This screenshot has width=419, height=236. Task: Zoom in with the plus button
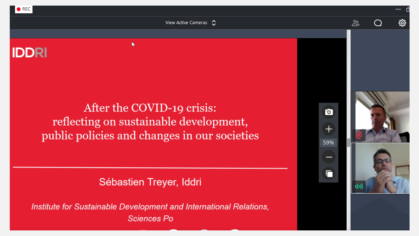pos(329,129)
